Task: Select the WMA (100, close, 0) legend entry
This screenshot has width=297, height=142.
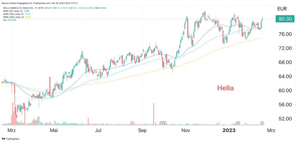Action: (x=17, y=14)
